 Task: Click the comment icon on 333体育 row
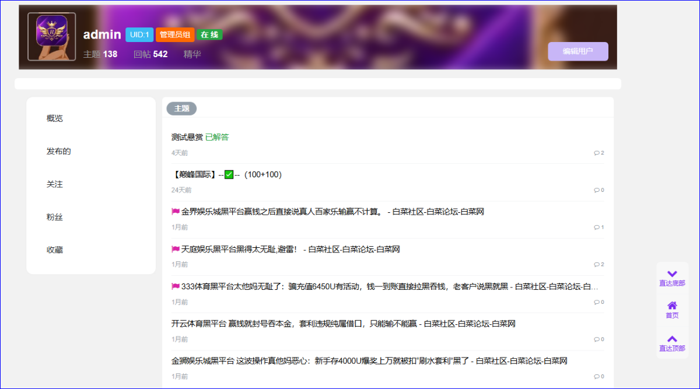pyautogui.click(x=597, y=302)
